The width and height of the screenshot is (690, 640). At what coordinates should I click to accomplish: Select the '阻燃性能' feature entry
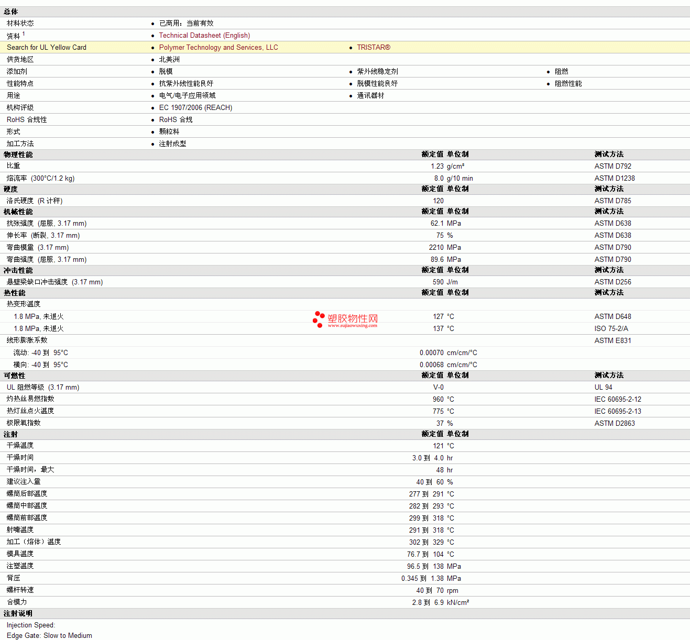pos(568,83)
